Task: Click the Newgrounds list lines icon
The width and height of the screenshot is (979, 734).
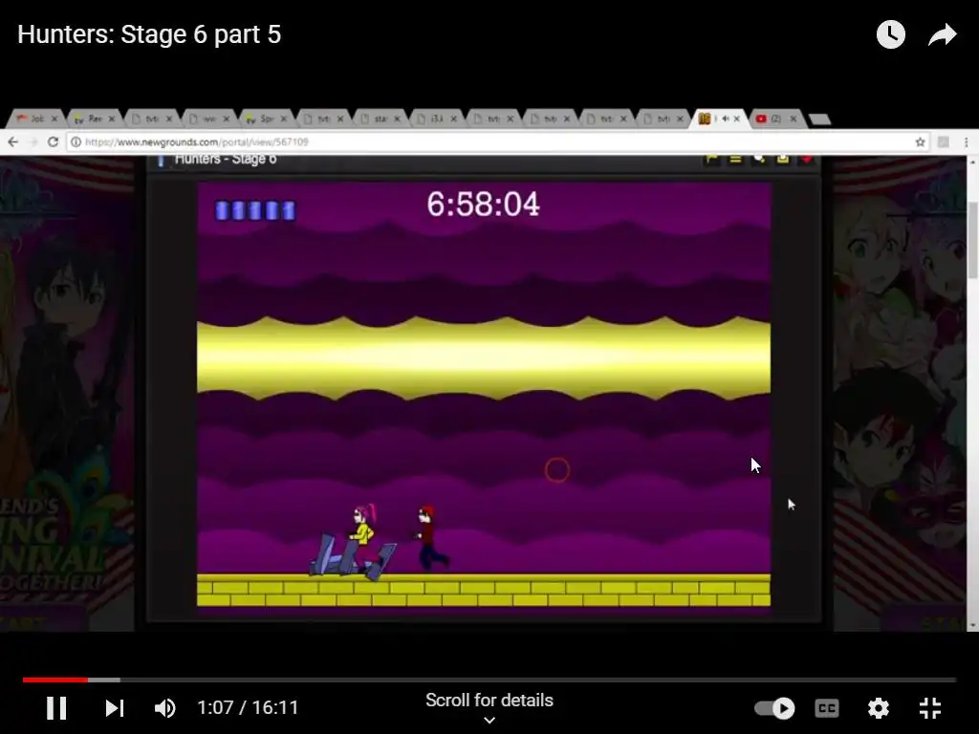Action: coord(735,160)
